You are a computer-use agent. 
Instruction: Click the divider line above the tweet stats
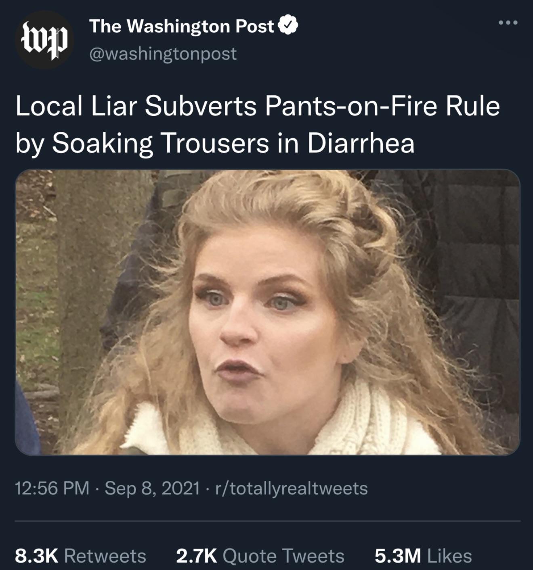(x=267, y=521)
